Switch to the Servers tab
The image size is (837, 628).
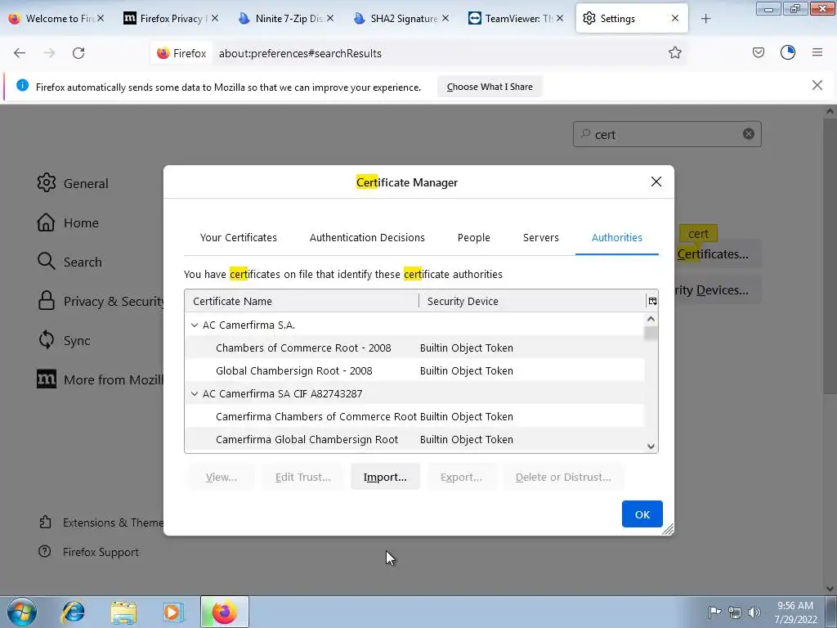point(541,238)
